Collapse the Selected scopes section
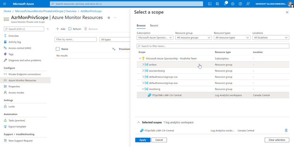Image resolution: width=294 pixels, height=147 pixels. [139, 122]
